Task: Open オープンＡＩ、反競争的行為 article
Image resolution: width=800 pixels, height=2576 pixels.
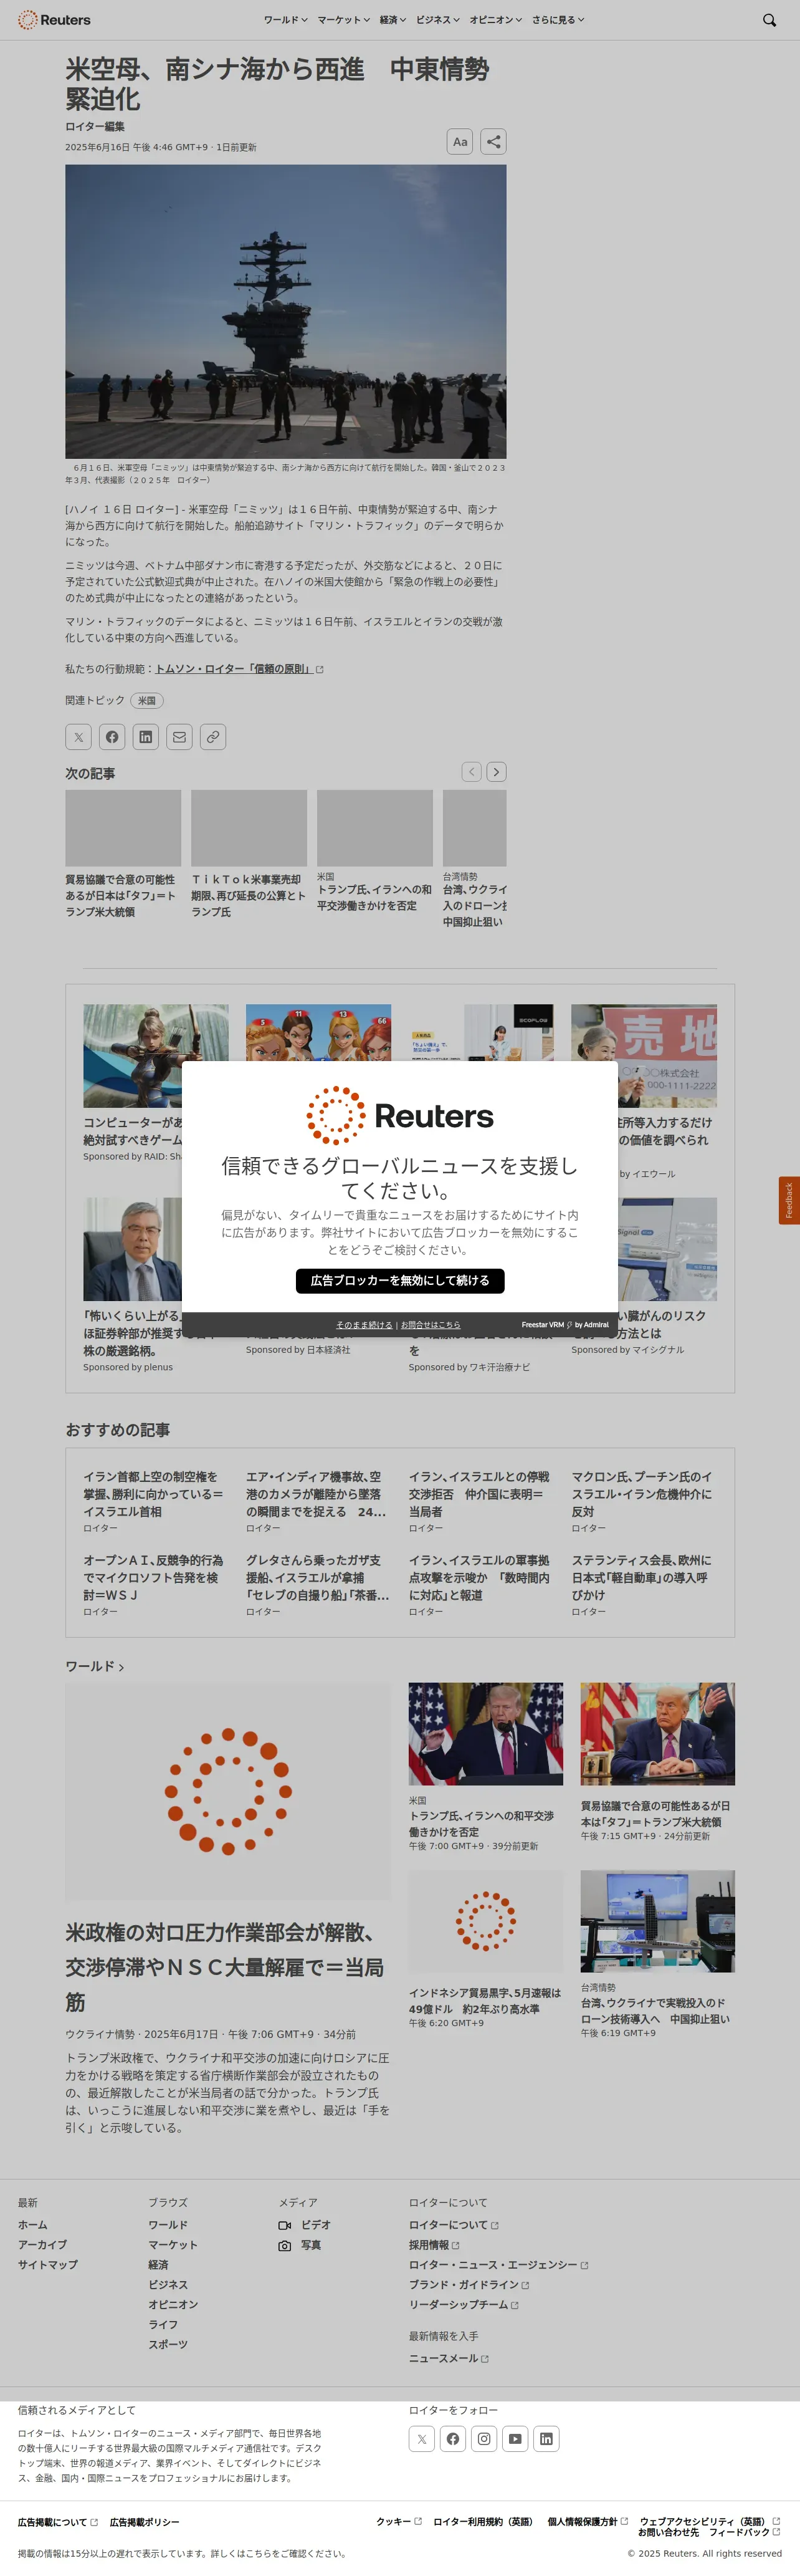Action: tap(153, 1577)
